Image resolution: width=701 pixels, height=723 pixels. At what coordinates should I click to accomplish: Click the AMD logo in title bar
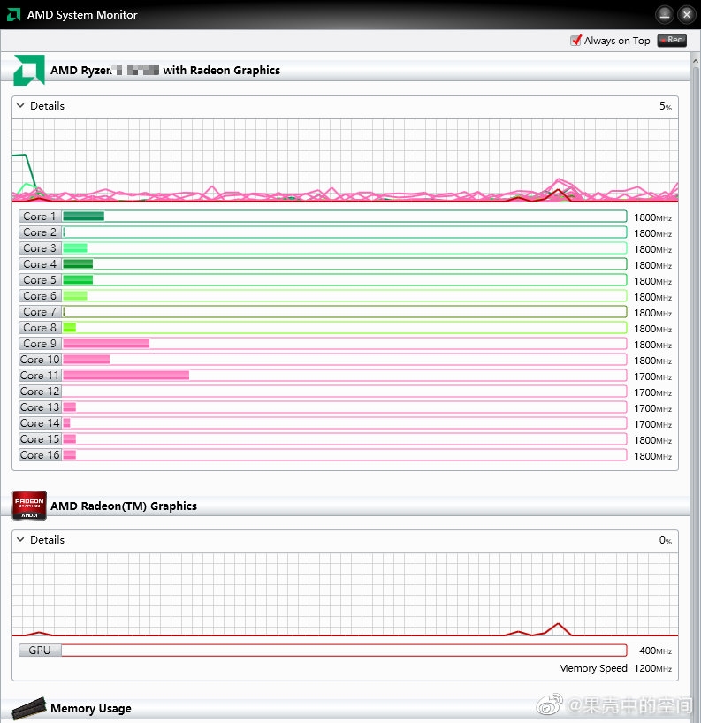[x=15, y=14]
